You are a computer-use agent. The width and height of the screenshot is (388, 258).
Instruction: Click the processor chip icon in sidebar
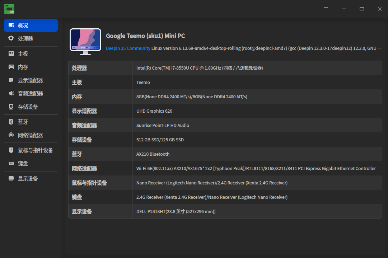[11, 39]
